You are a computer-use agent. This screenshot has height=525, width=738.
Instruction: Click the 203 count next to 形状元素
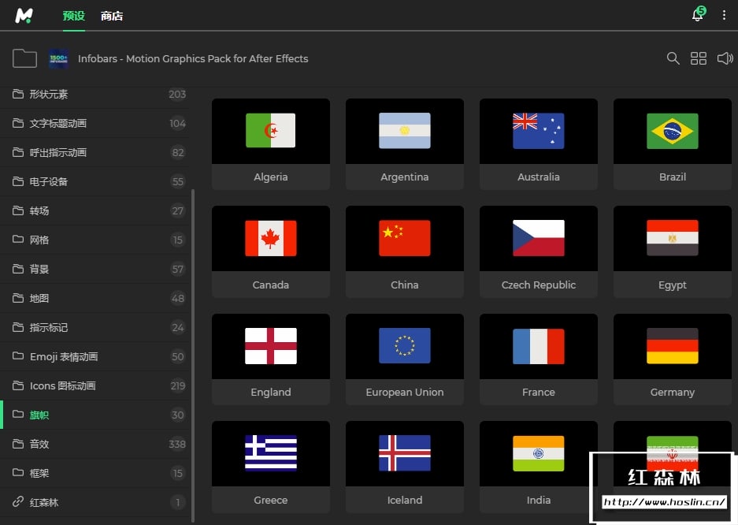177,94
